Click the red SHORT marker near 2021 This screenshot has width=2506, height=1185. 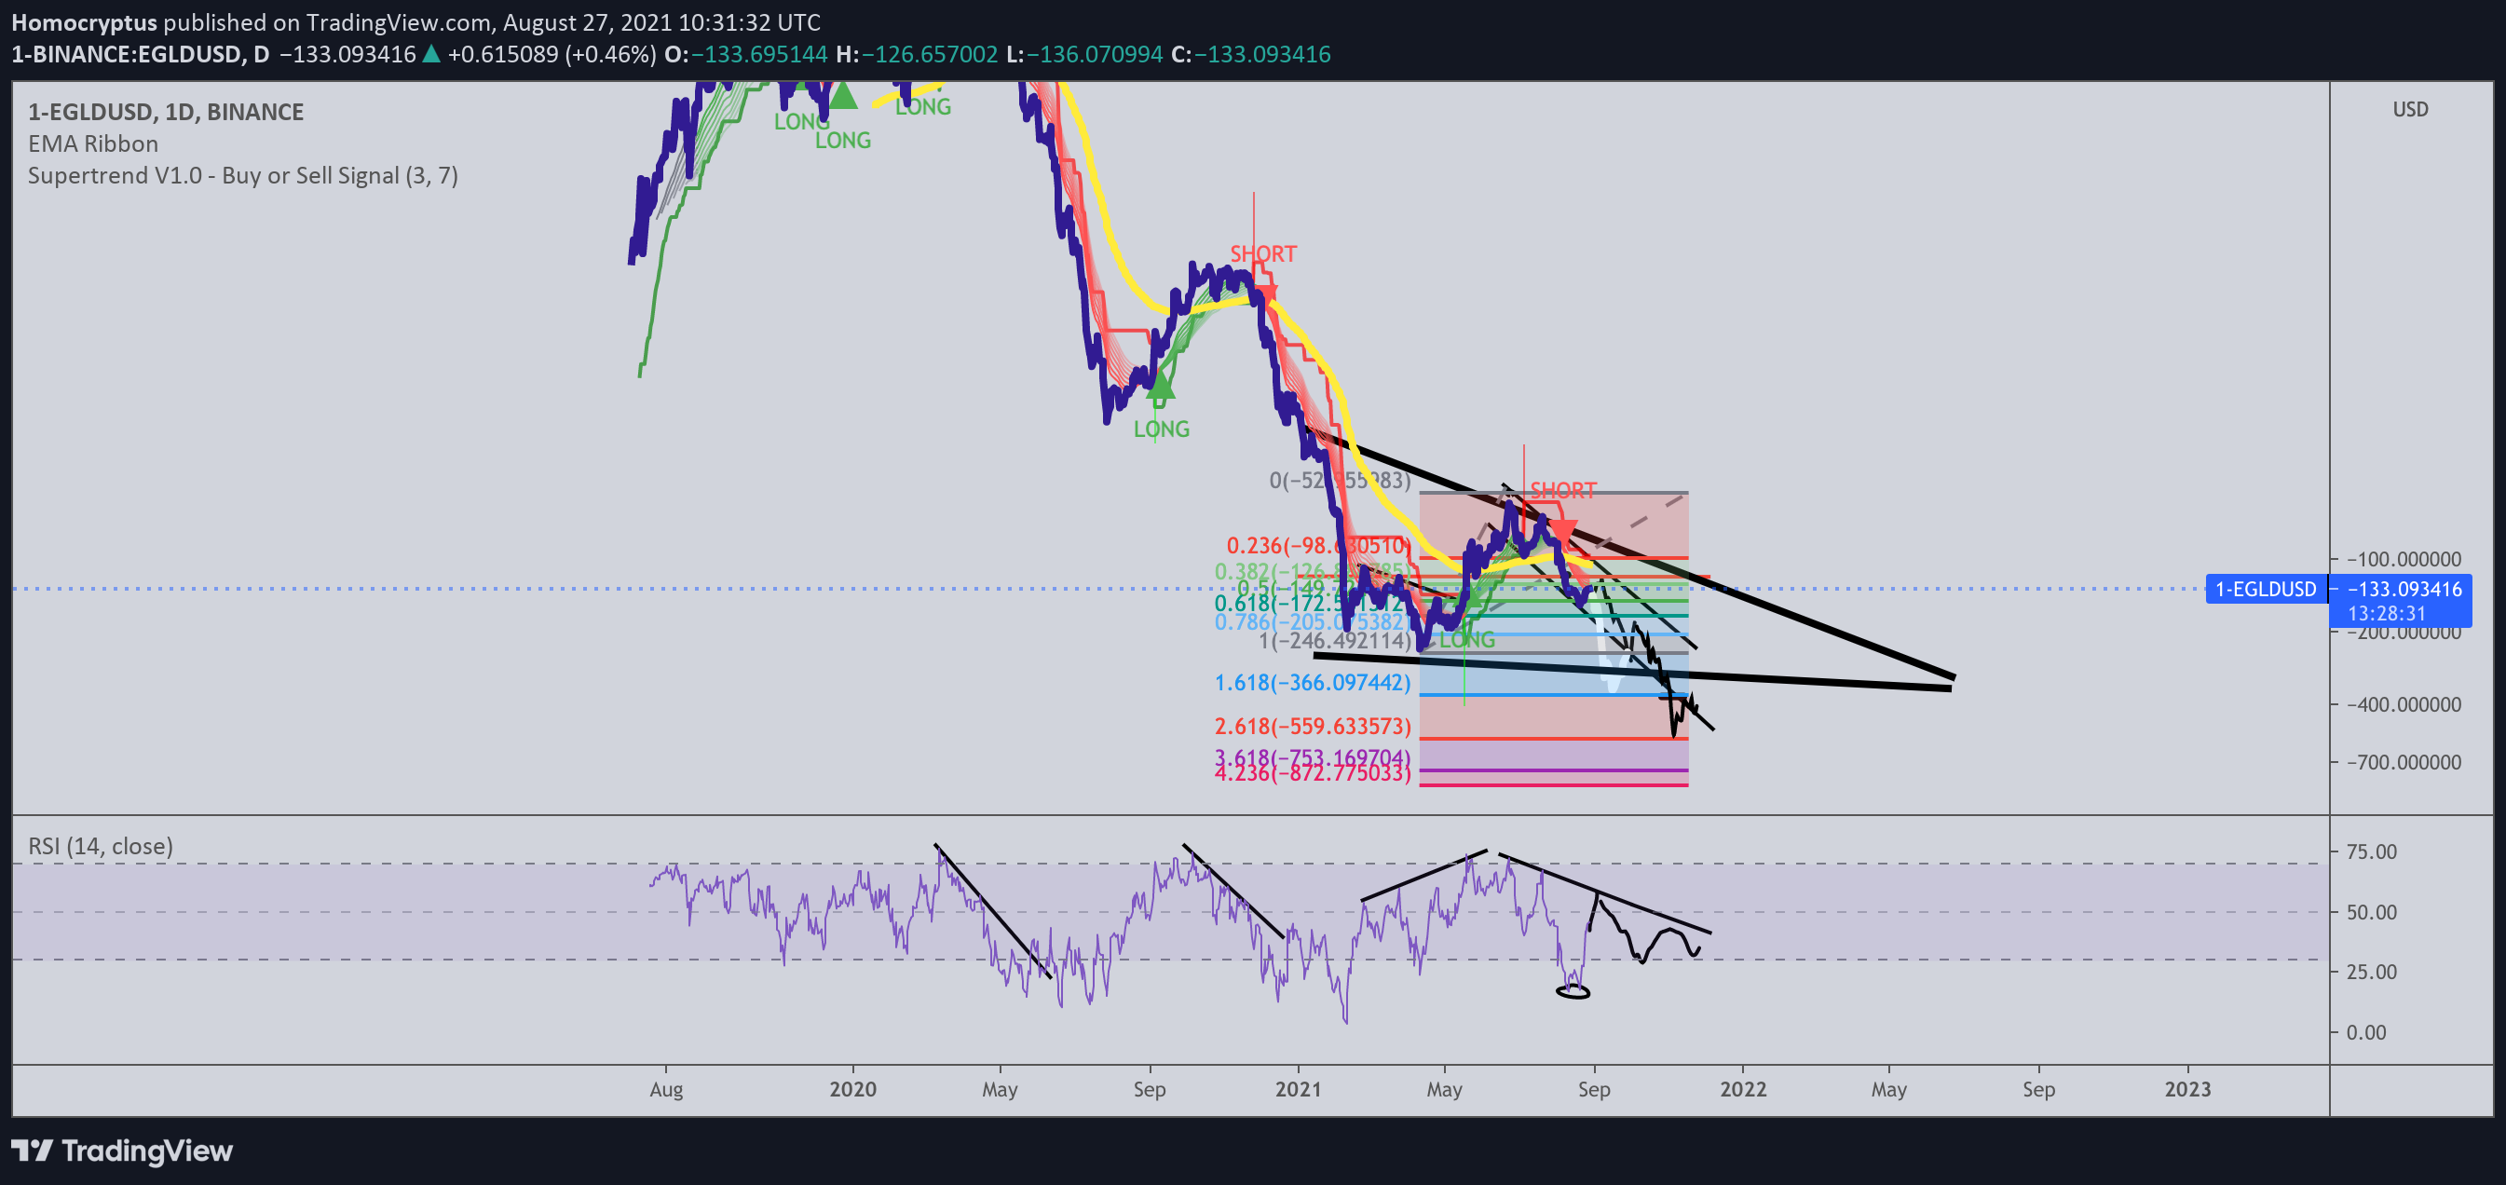1262,254
